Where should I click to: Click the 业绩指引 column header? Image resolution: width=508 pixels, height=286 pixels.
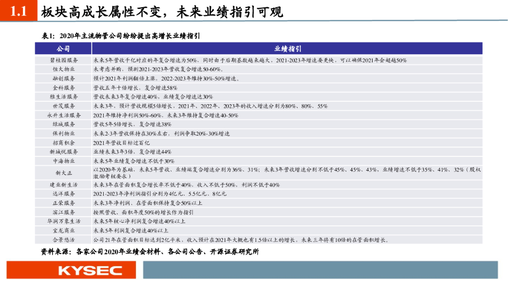pos(287,49)
